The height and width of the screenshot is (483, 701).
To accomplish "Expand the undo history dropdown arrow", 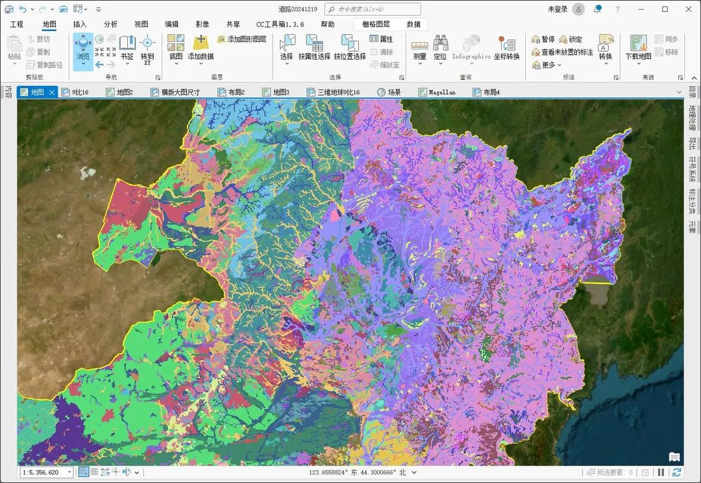I will click(32, 9).
